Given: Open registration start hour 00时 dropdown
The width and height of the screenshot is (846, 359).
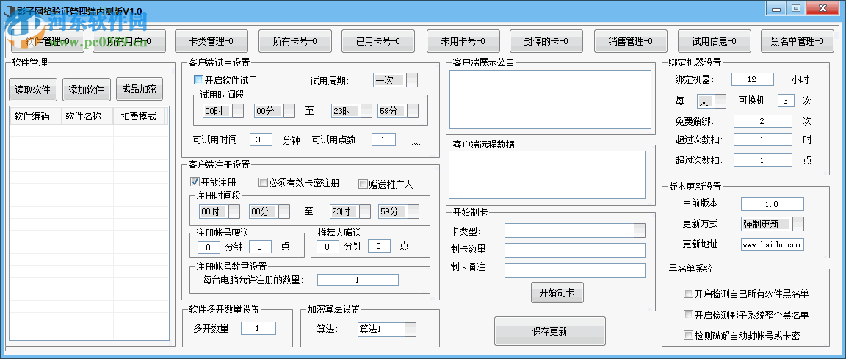Looking at the screenshot, I should click(x=220, y=211).
